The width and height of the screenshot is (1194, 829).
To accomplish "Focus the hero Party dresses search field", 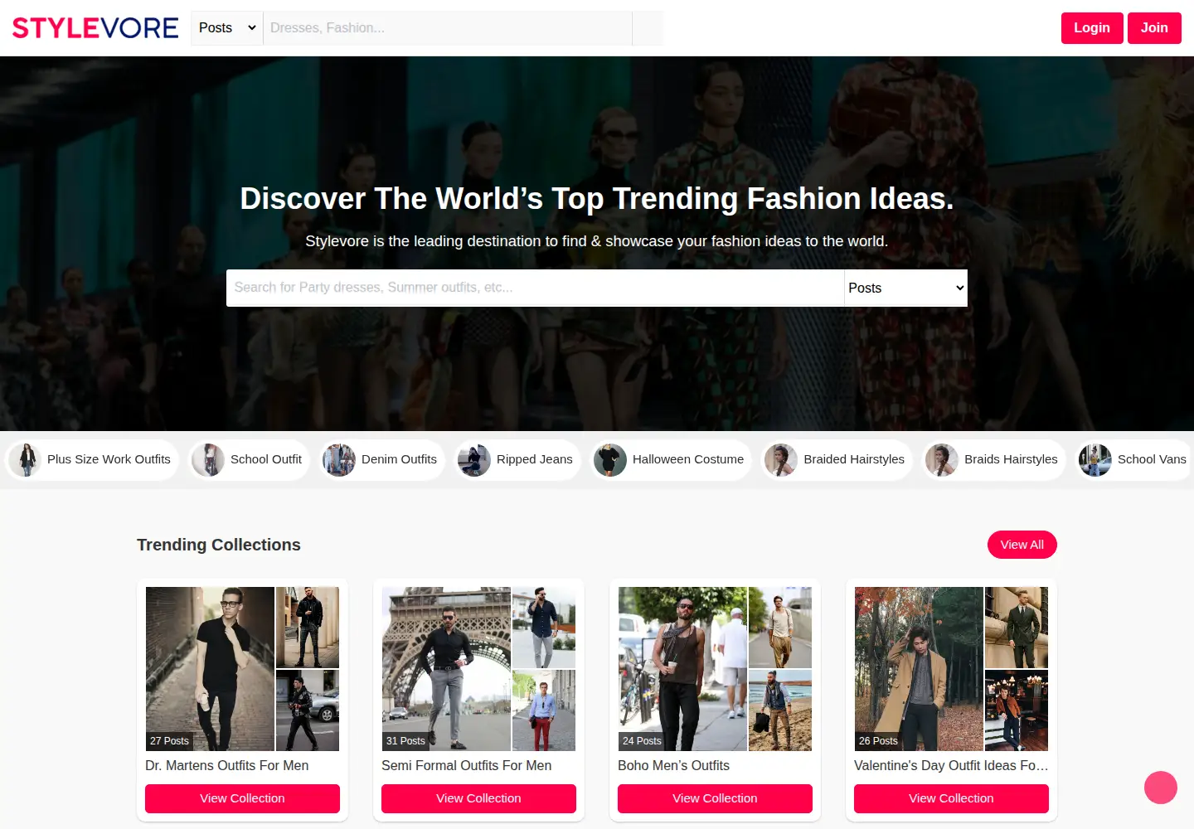I will pyautogui.click(x=536, y=288).
